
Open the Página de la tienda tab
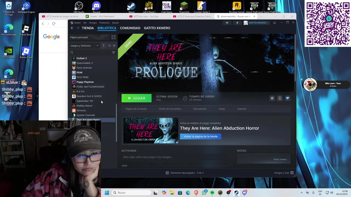(136, 109)
